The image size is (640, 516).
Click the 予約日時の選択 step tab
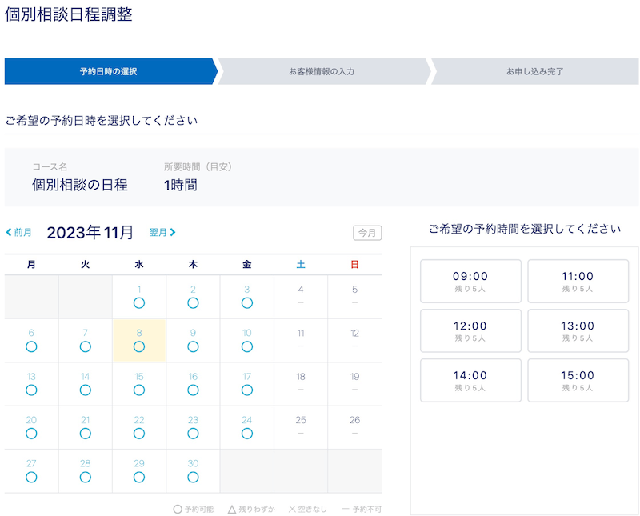[x=109, y=71]
